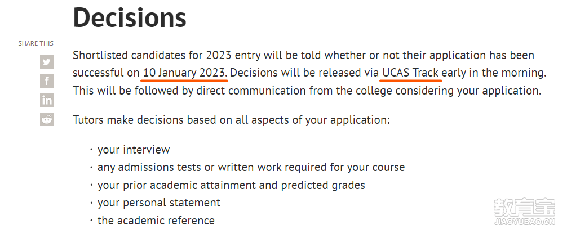Screen dimensions: 567x238
Task: Click the 'followed by direct communication' line
Action: tap(307, 91)
